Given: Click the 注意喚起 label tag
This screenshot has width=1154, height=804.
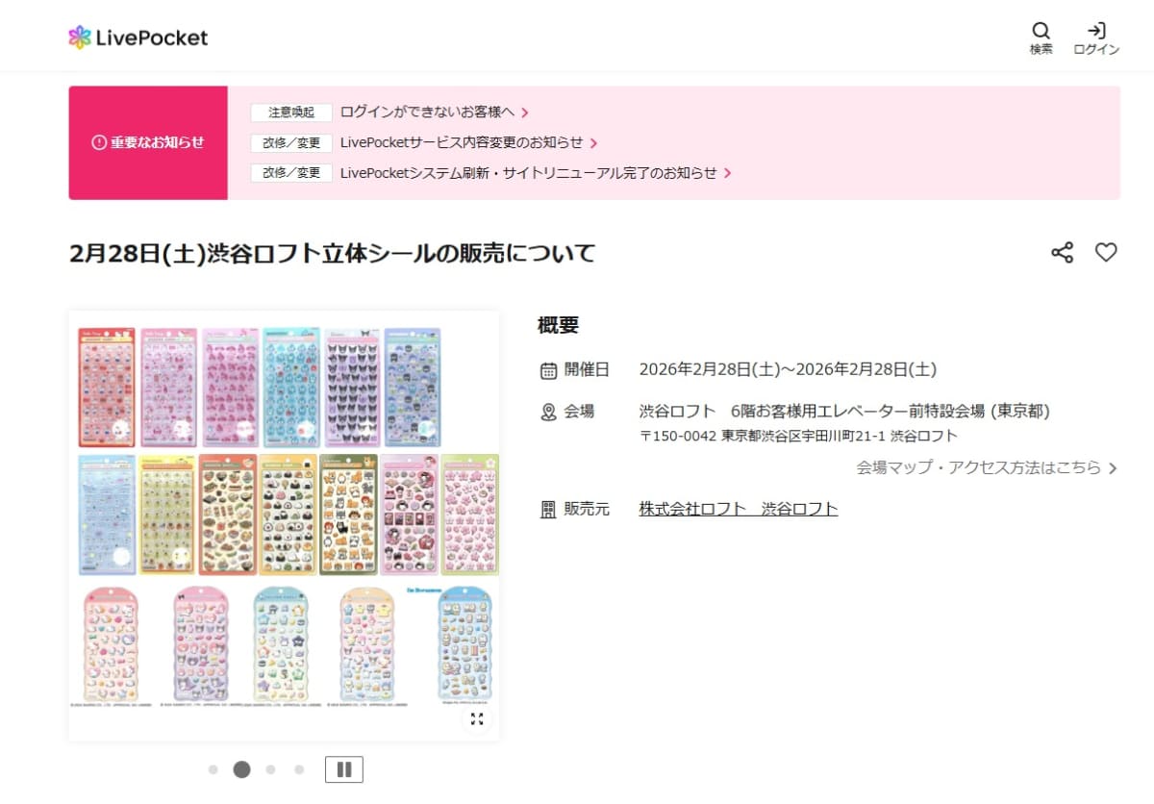Looking at the screenshot, I should point(290,113).
